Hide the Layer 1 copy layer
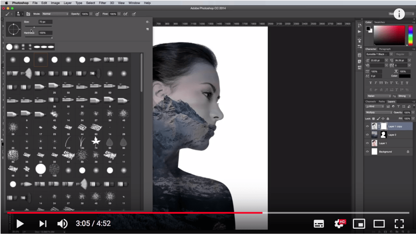Screen dimensions: 416x234 pos(368,126)
